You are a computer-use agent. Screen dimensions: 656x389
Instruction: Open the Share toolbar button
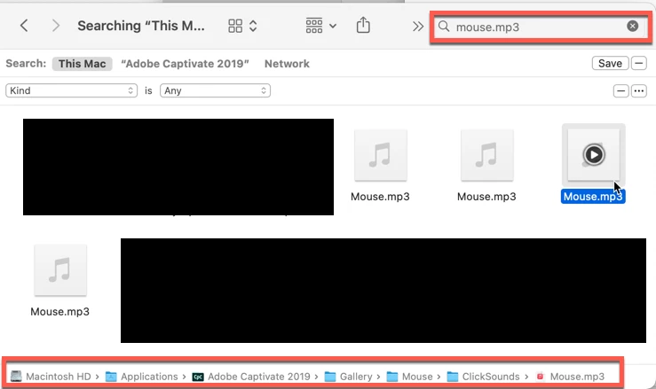(363, 25)
